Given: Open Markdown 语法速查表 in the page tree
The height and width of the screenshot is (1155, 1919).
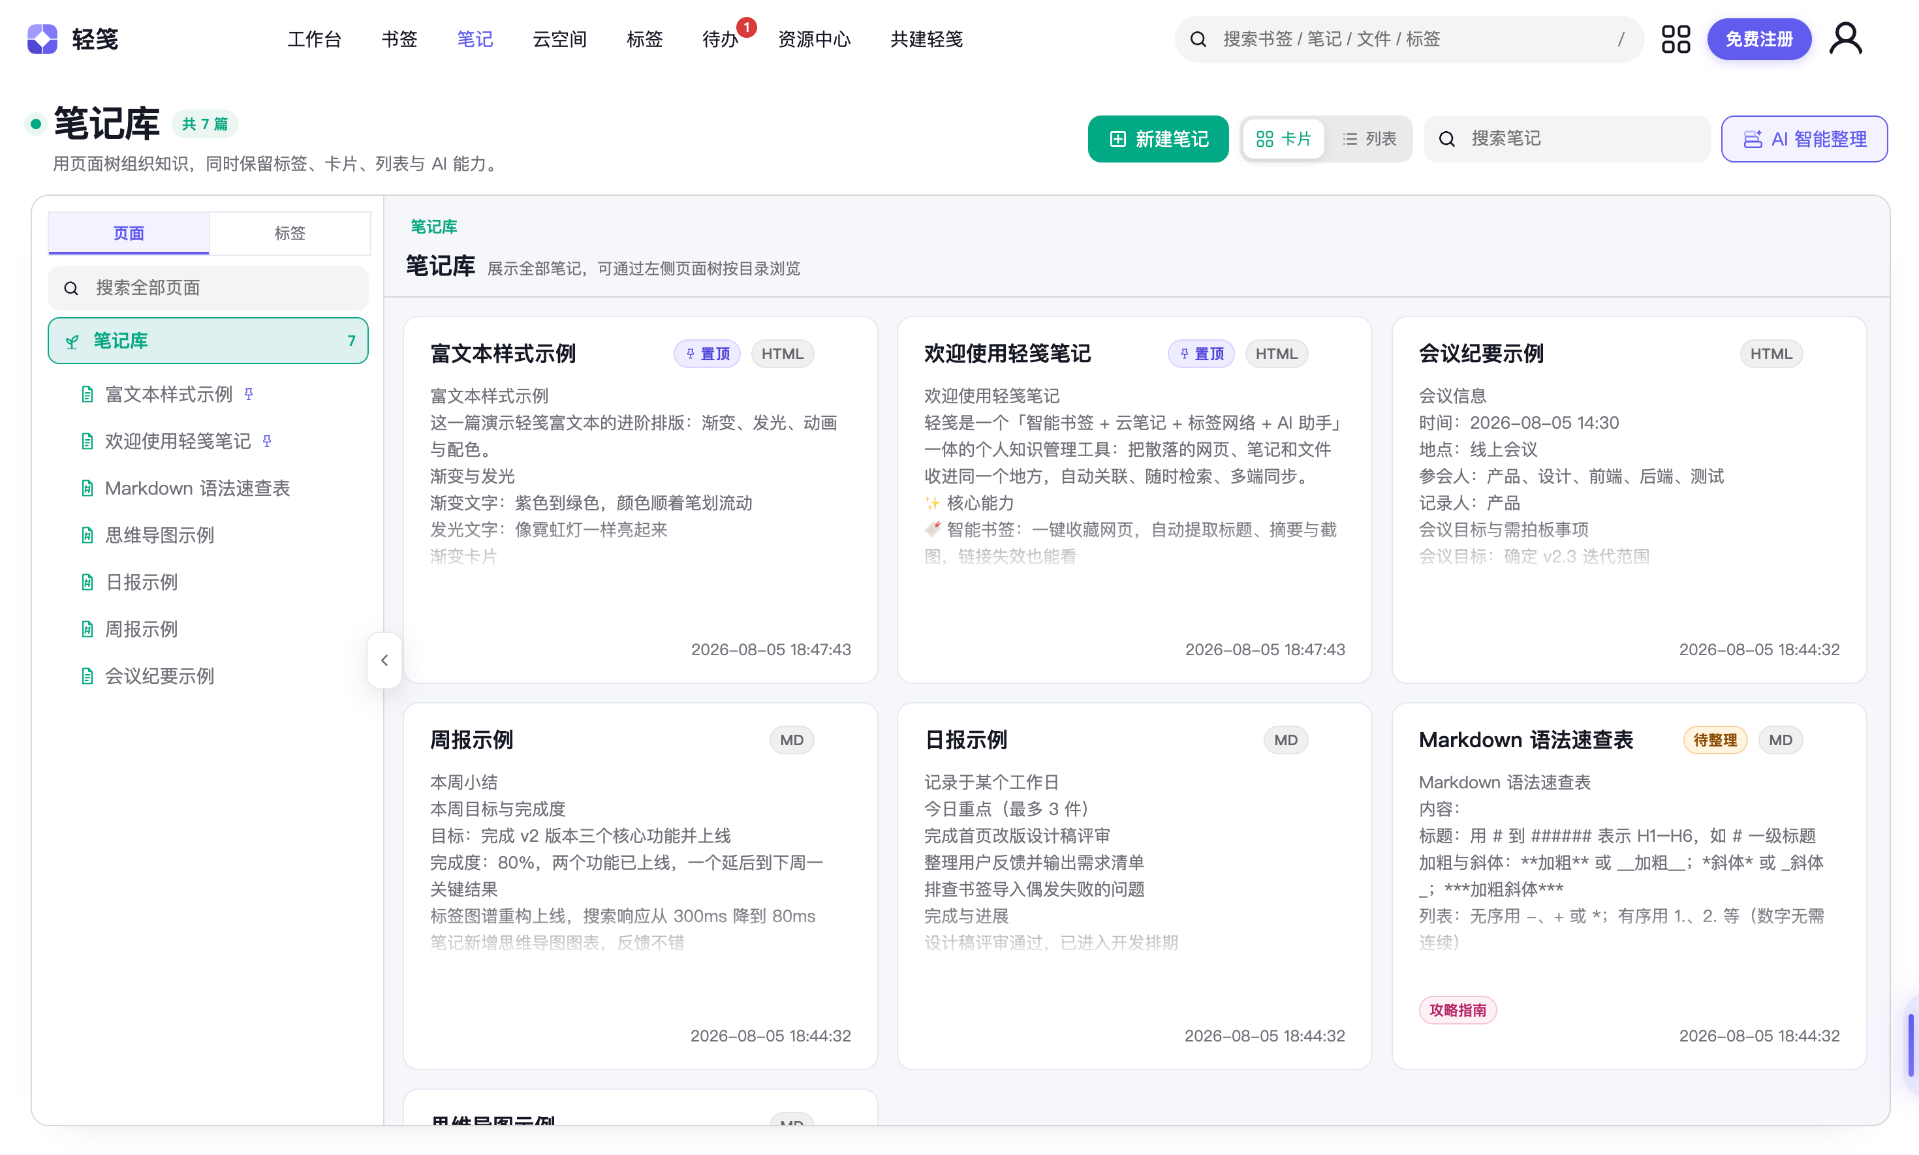Looking at the screenshot, I should click(197, 488).
